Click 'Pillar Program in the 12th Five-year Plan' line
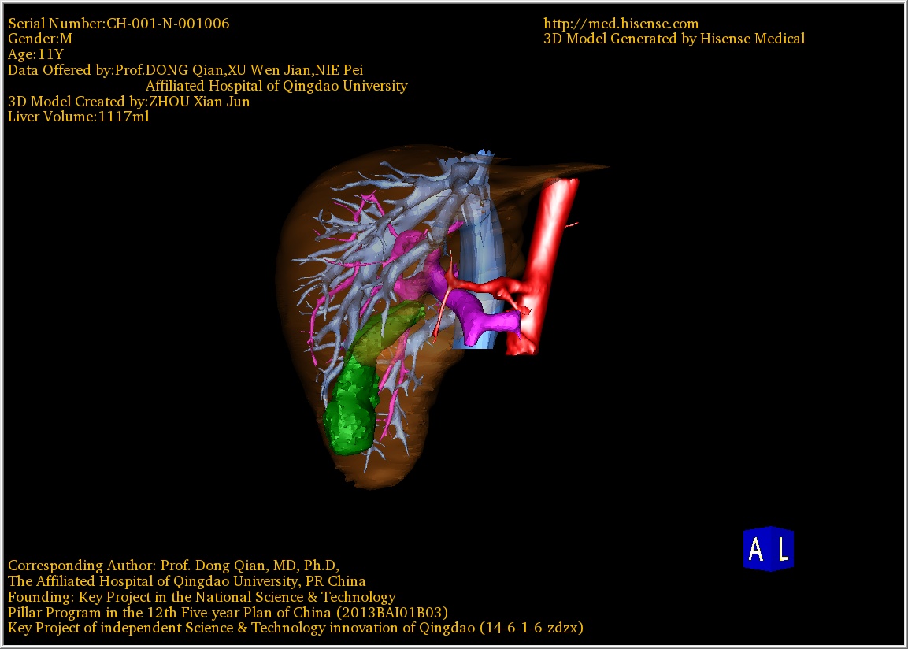The image size is (908, 649). click(x=228, y=613)
